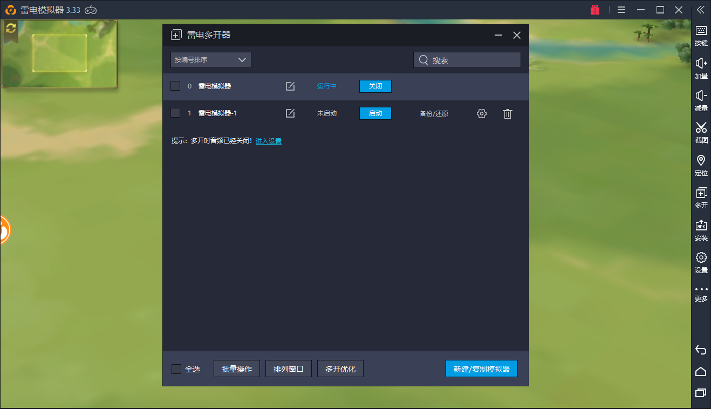The height and width of the screenshot is (409, 711).
Task: Minimize the 雷电多开器 dialog
Action: tap(498, 35)
